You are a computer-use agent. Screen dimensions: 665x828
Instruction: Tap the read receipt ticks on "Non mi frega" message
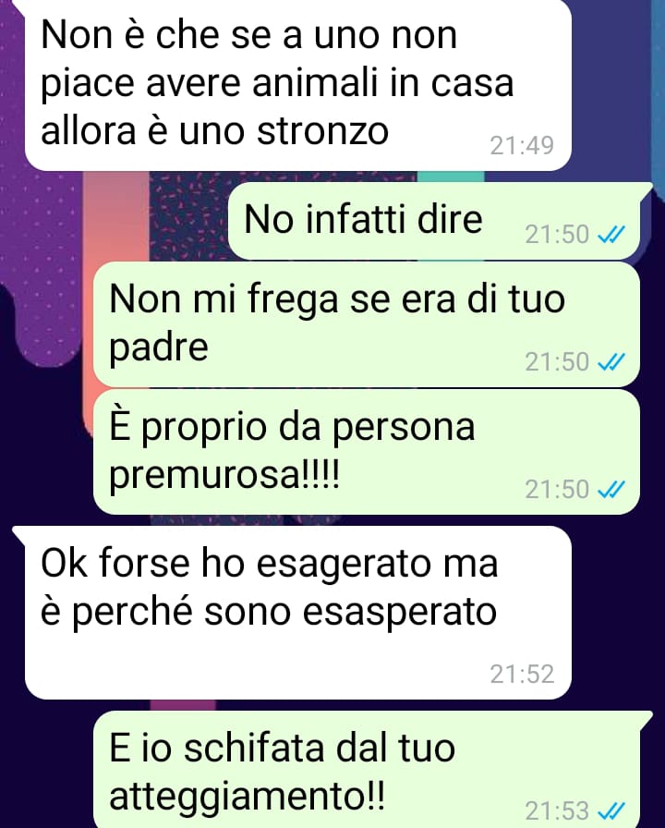pos(611,361)
